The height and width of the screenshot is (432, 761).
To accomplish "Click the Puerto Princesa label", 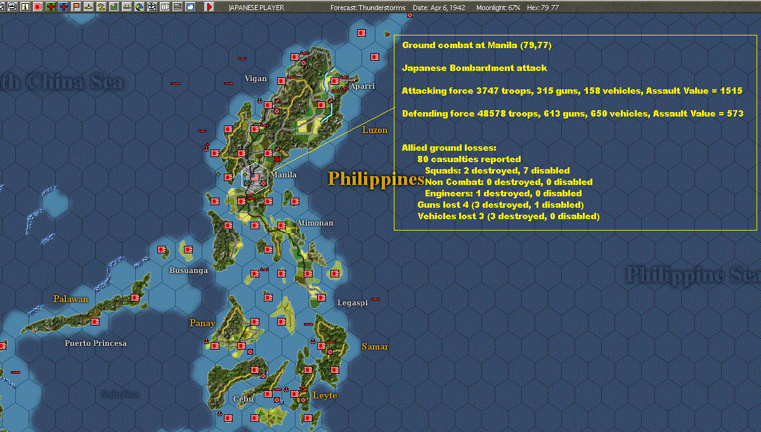I will (96, 343).
